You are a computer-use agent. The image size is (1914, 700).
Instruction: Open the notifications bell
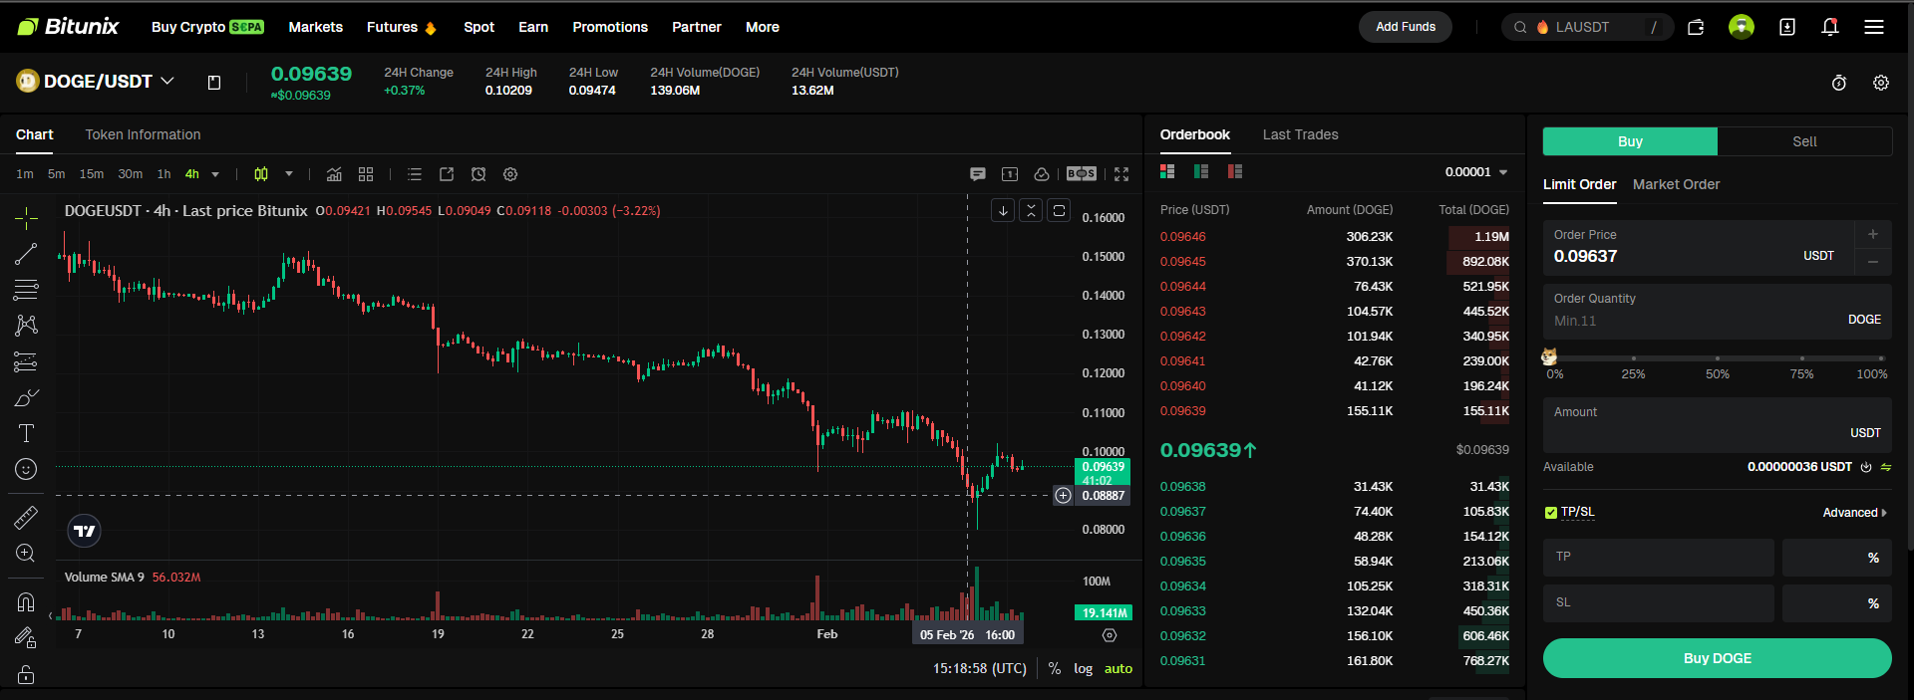point(1830,27)
